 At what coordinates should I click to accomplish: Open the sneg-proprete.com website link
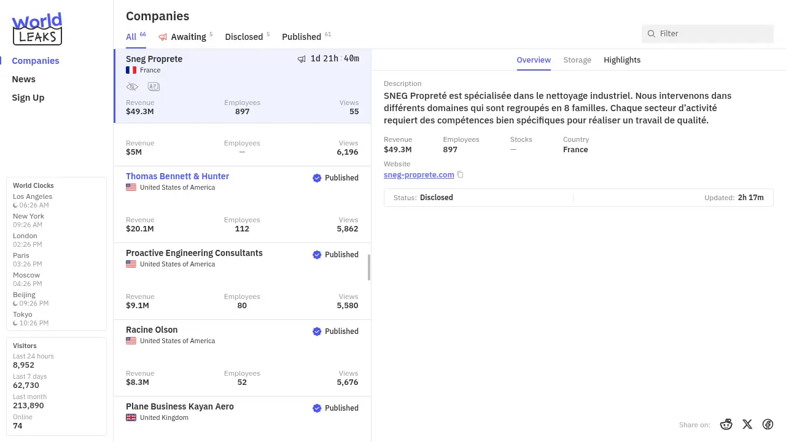(419, 175)
